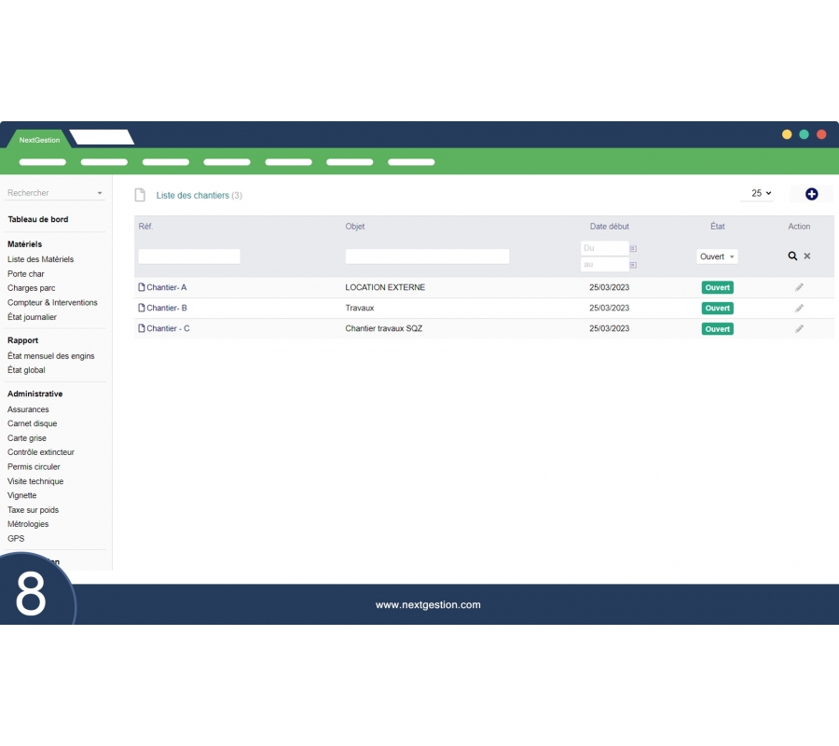
Task: Open the État filter dropdown showing Ouvert
Action: click(x=717, y=256)
